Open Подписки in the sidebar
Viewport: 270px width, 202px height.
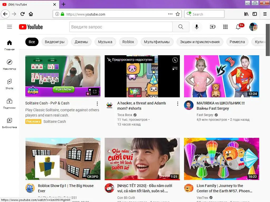[9, 104]
